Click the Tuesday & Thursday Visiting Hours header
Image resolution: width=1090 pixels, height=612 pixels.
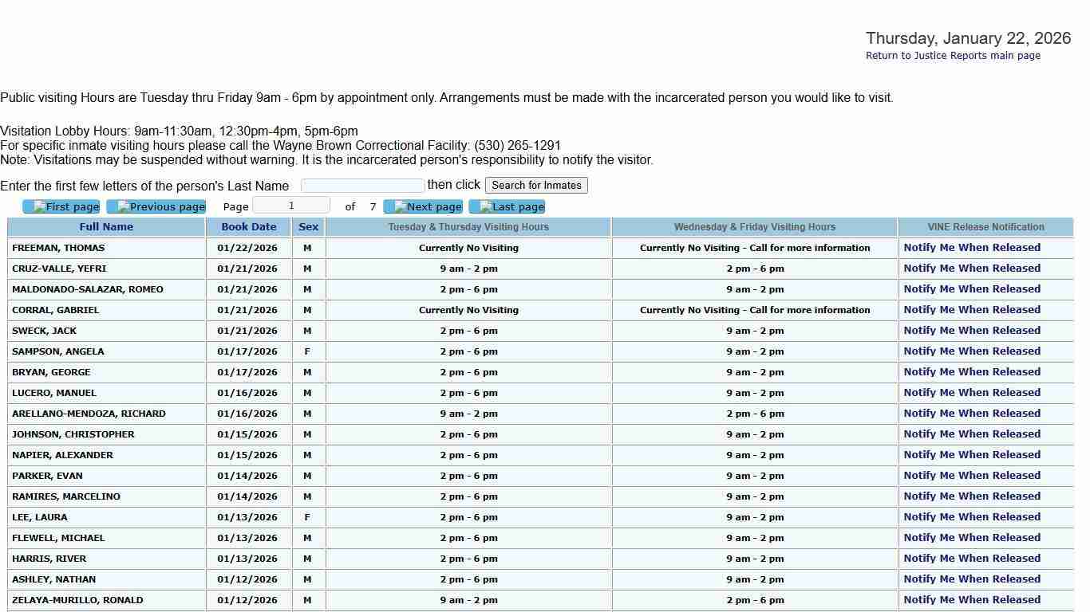coord(468,227)
